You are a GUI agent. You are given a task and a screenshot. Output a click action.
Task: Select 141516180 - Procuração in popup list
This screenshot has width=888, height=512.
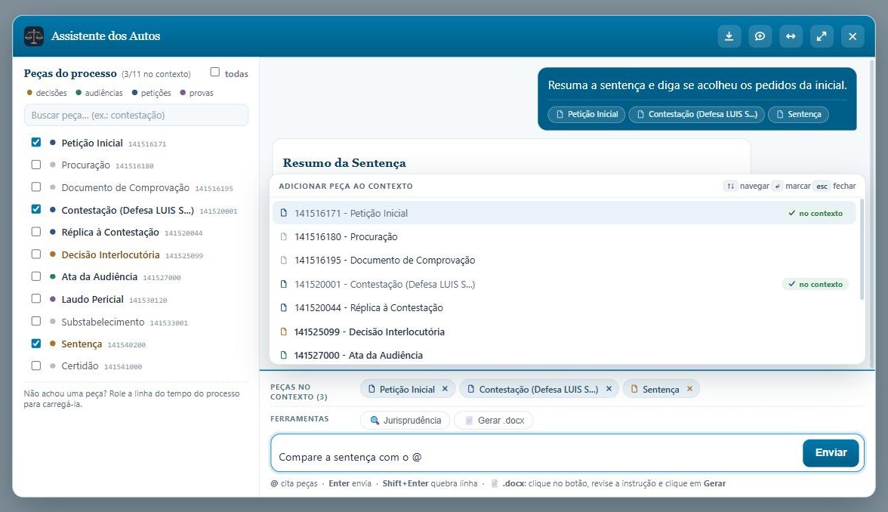click(564, 237)
